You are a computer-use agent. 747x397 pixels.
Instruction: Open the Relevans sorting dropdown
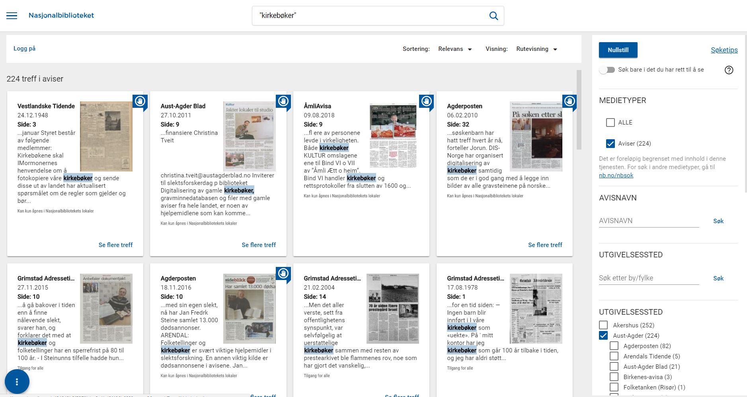coord(455,49)
